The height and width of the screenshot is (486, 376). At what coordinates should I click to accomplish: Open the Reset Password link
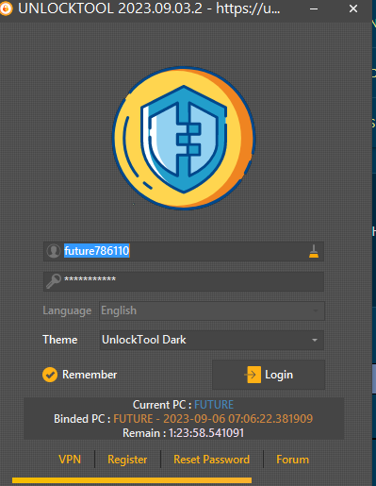point(211,460)
